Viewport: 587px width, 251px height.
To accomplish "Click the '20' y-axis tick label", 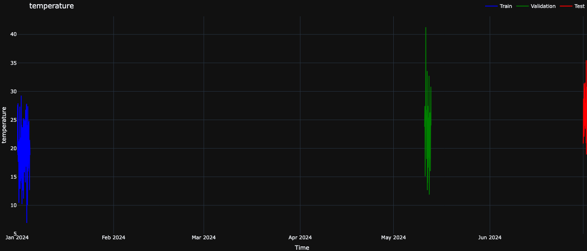I will pos(13,148).
